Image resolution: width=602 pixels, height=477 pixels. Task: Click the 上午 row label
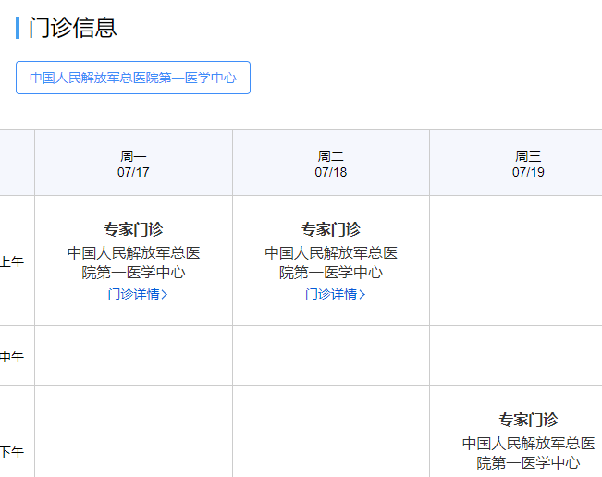point(12,262)
